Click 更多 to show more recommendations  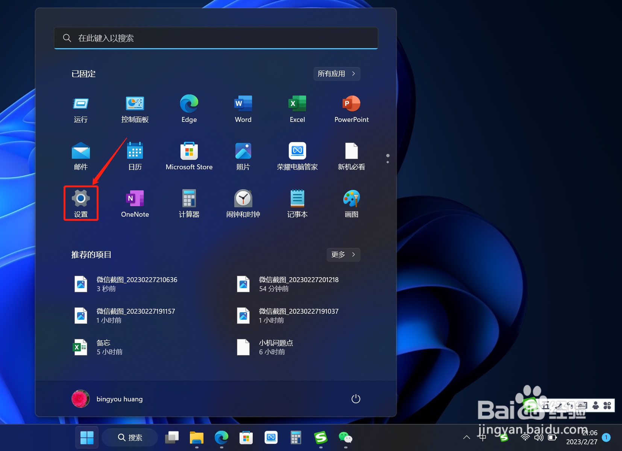pos(343,255)
